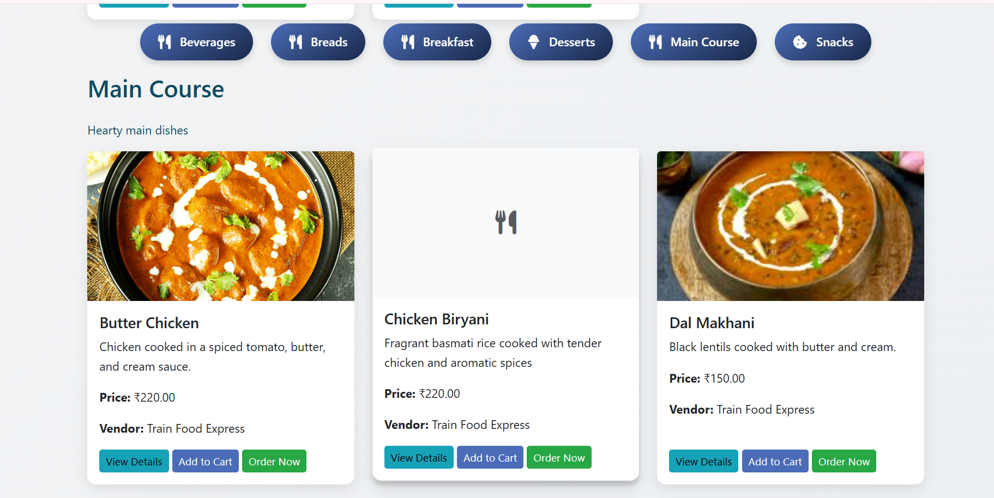Open the Beverages category
Image resolution: width=994 pixels, height=498 pixels.
point(207,42)
